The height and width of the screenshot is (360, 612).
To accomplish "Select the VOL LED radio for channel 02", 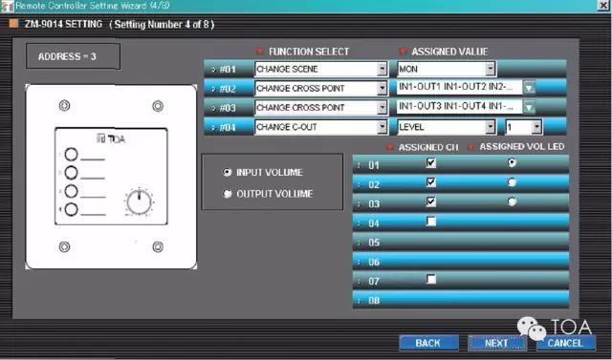I will click(513, 182).
